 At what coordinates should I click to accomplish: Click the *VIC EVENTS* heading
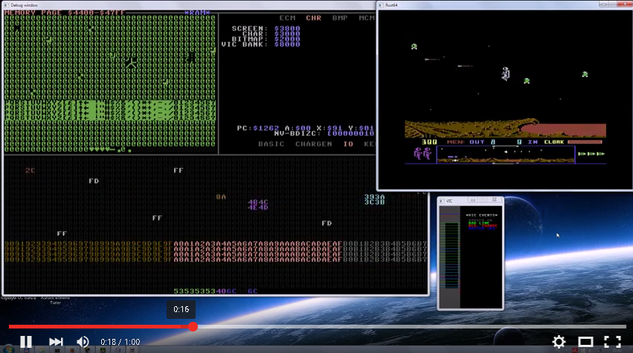point(481,215)
